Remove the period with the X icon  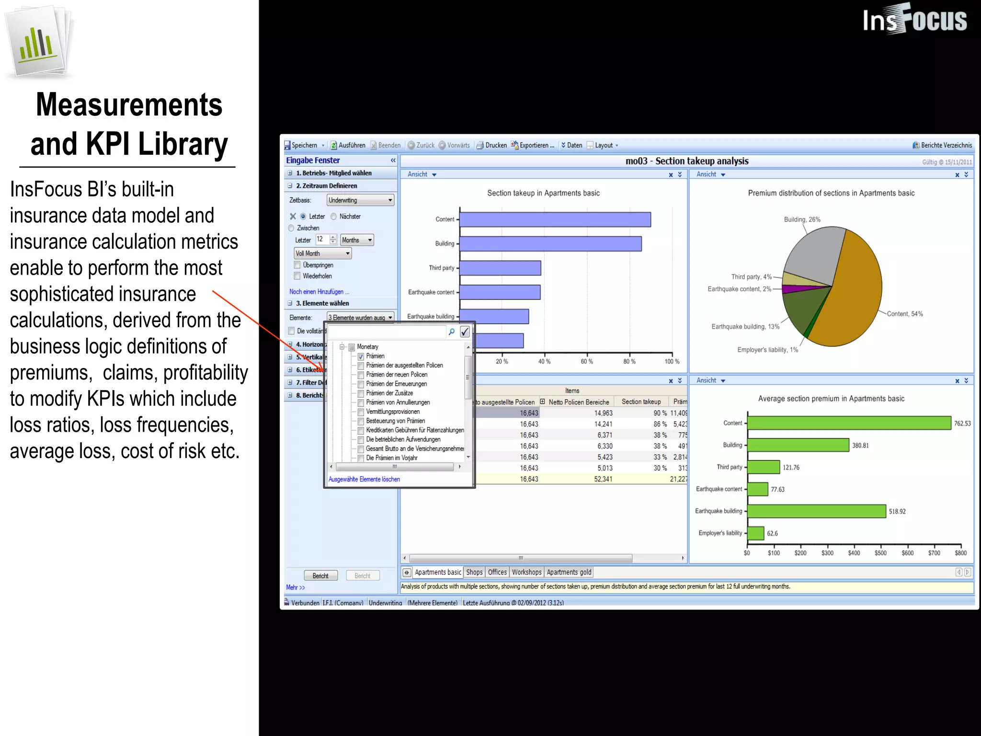(293, 217)
